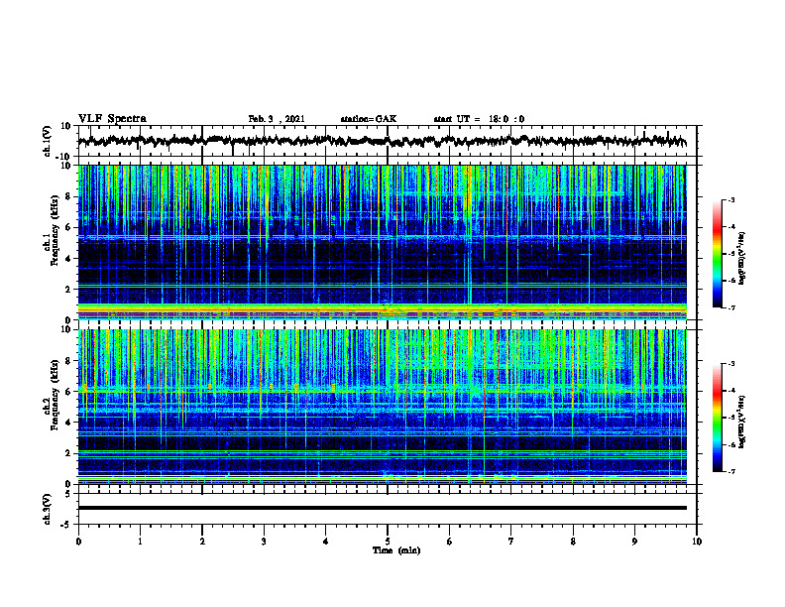Click the "ch.1(V)" axis label

tap(48, 141)
